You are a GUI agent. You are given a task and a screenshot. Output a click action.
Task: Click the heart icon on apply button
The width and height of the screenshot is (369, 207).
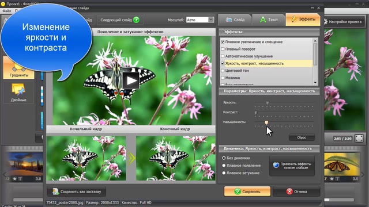pyautogui.click(x=276, y=165)
